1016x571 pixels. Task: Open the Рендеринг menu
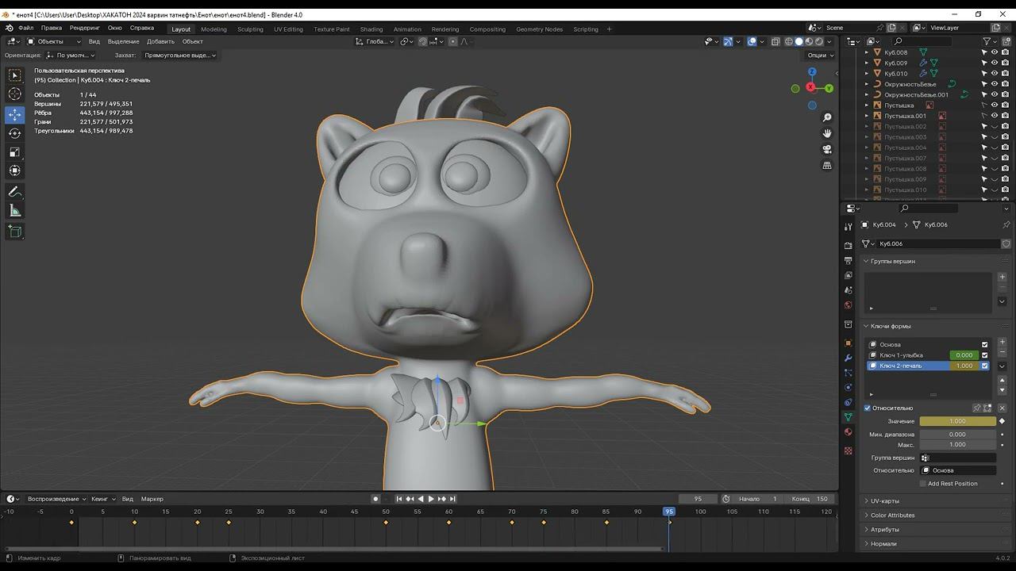[85, 28]
